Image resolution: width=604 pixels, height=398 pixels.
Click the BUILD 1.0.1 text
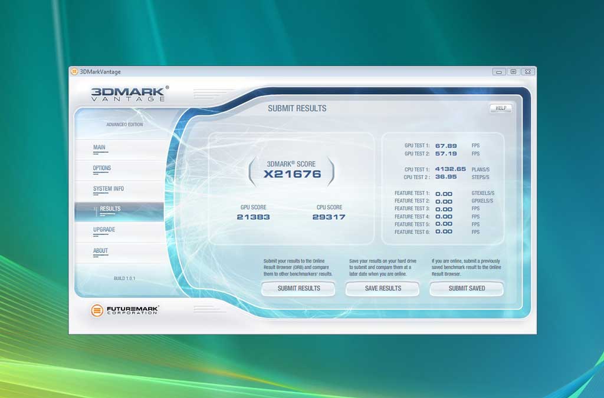[124, 278]
